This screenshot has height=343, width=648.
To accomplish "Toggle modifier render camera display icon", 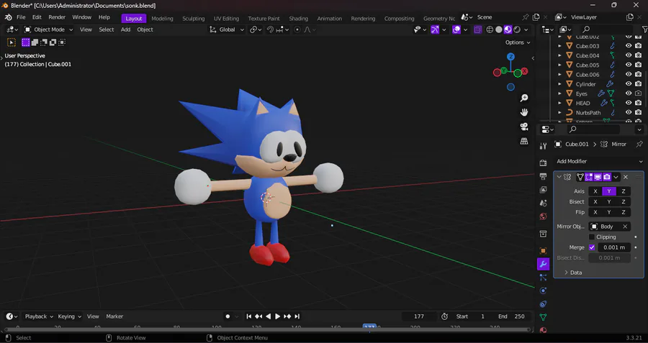I will tap(607, 177).
